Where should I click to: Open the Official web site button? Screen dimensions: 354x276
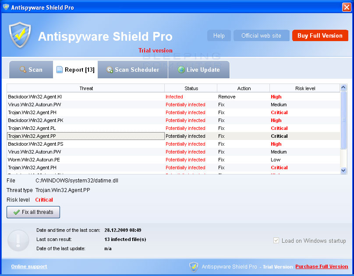[262, 35]
